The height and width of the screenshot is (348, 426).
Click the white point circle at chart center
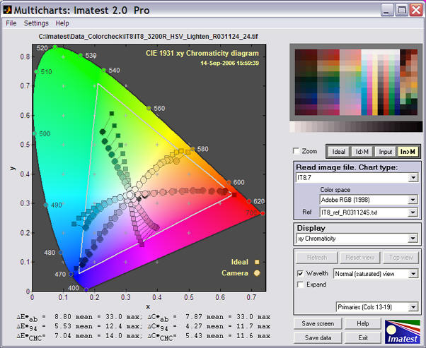(x=130, y=195)
